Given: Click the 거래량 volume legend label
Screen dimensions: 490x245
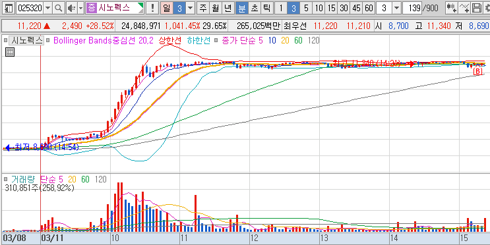Looking at the screenshot, I should (x=23, y=179).
